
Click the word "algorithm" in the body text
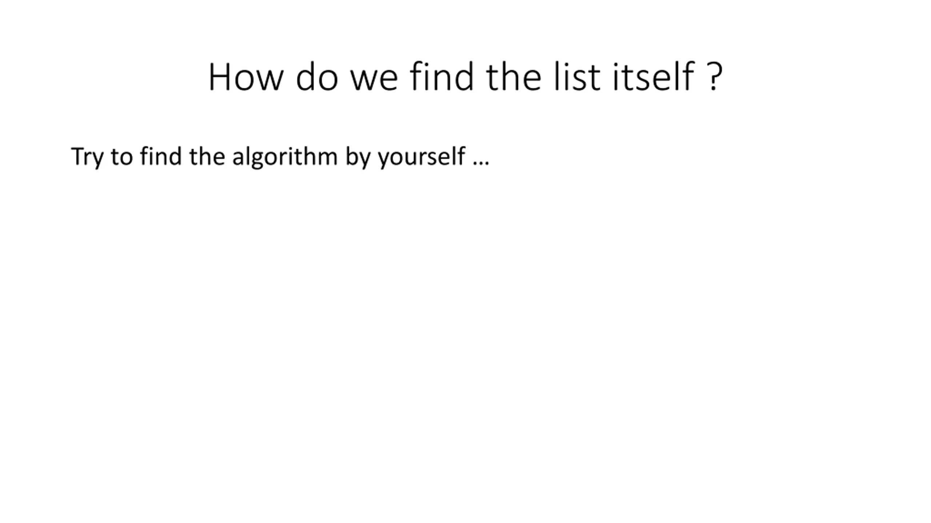(x=285, y=157)
